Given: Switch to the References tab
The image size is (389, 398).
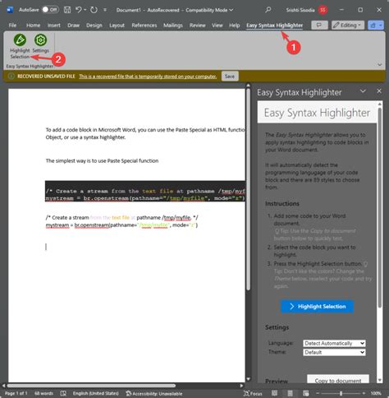Looking at the screenshot, I should [x=144, y=25].
